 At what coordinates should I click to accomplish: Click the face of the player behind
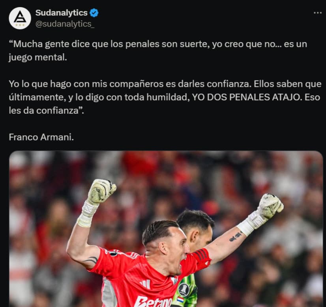(203, 237)
